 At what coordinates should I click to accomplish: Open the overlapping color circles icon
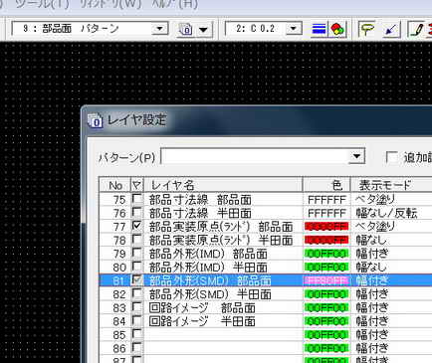(337, 29)
